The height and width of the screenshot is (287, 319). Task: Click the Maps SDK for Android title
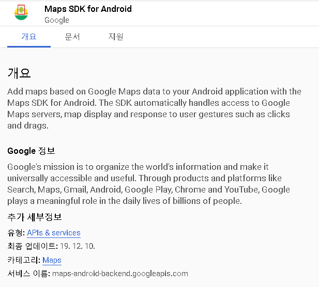(88, 9)
